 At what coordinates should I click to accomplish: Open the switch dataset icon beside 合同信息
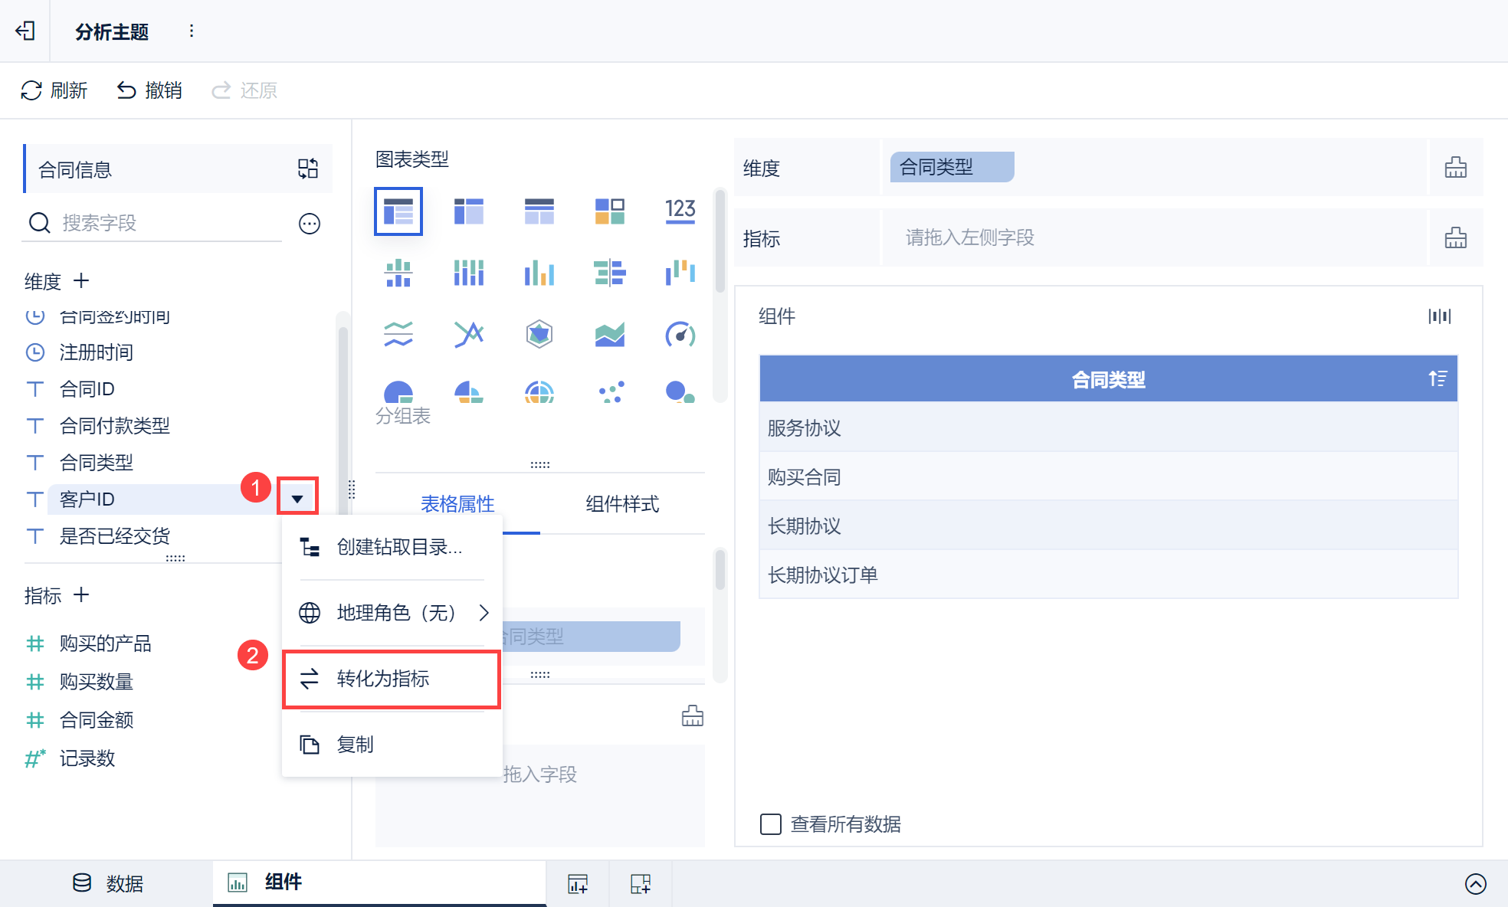click(308, 169)
